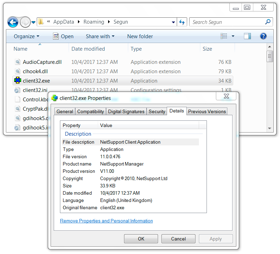Dismiss the dialog with Cancel
Image resolution: width=280 pixels, height=254 pixels.
pyautogui.click(x=178, y=239)
